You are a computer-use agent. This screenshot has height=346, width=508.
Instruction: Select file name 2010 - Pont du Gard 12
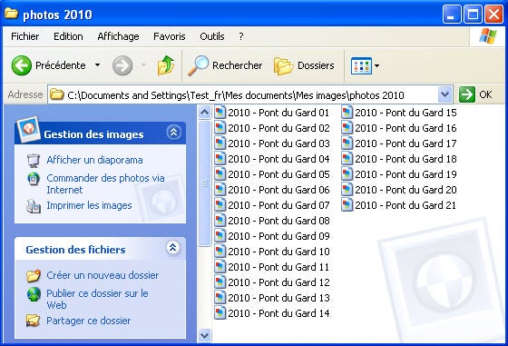278,282
